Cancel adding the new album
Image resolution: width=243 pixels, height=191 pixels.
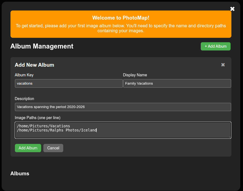point(53,148)
